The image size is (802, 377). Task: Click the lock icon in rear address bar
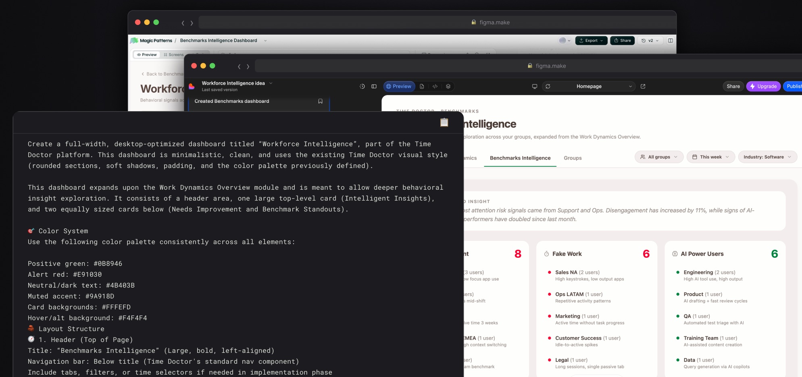click(x=474, y=22)
